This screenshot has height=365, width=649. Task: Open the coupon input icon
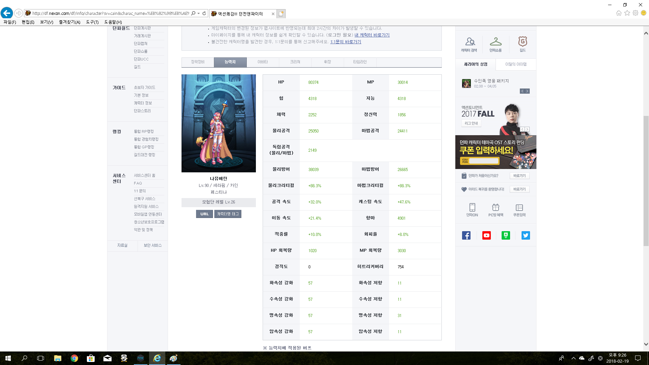point(519,208)
